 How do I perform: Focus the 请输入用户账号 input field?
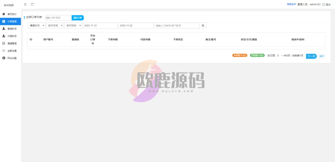point(58,18)
